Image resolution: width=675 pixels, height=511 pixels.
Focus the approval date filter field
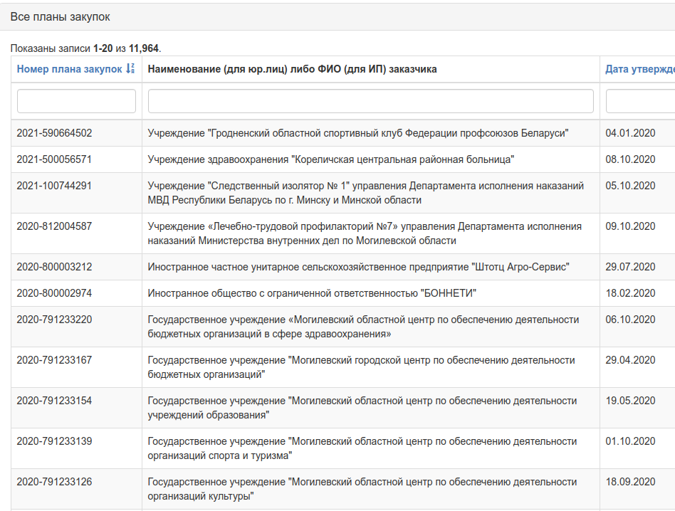640,101
